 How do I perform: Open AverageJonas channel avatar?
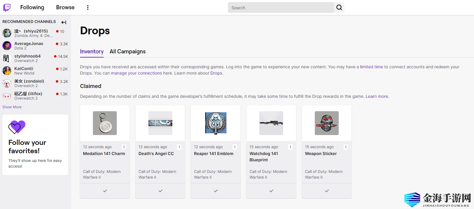click(x=7, y=46)
